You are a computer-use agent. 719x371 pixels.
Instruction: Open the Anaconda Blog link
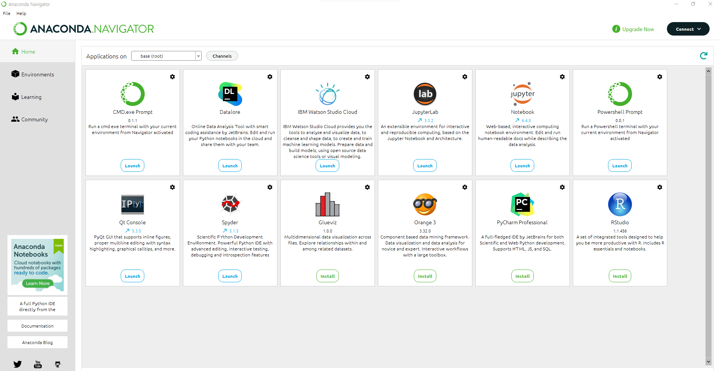[37, 342]
